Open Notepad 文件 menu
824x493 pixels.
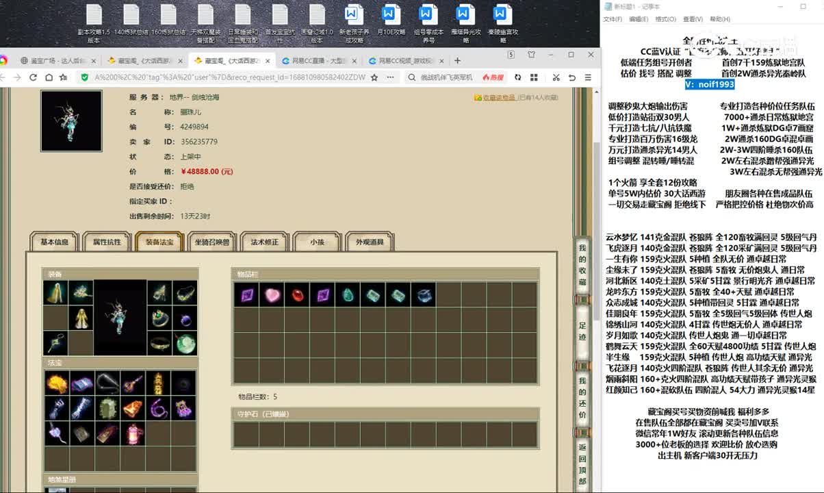click(x=613, y=19)
